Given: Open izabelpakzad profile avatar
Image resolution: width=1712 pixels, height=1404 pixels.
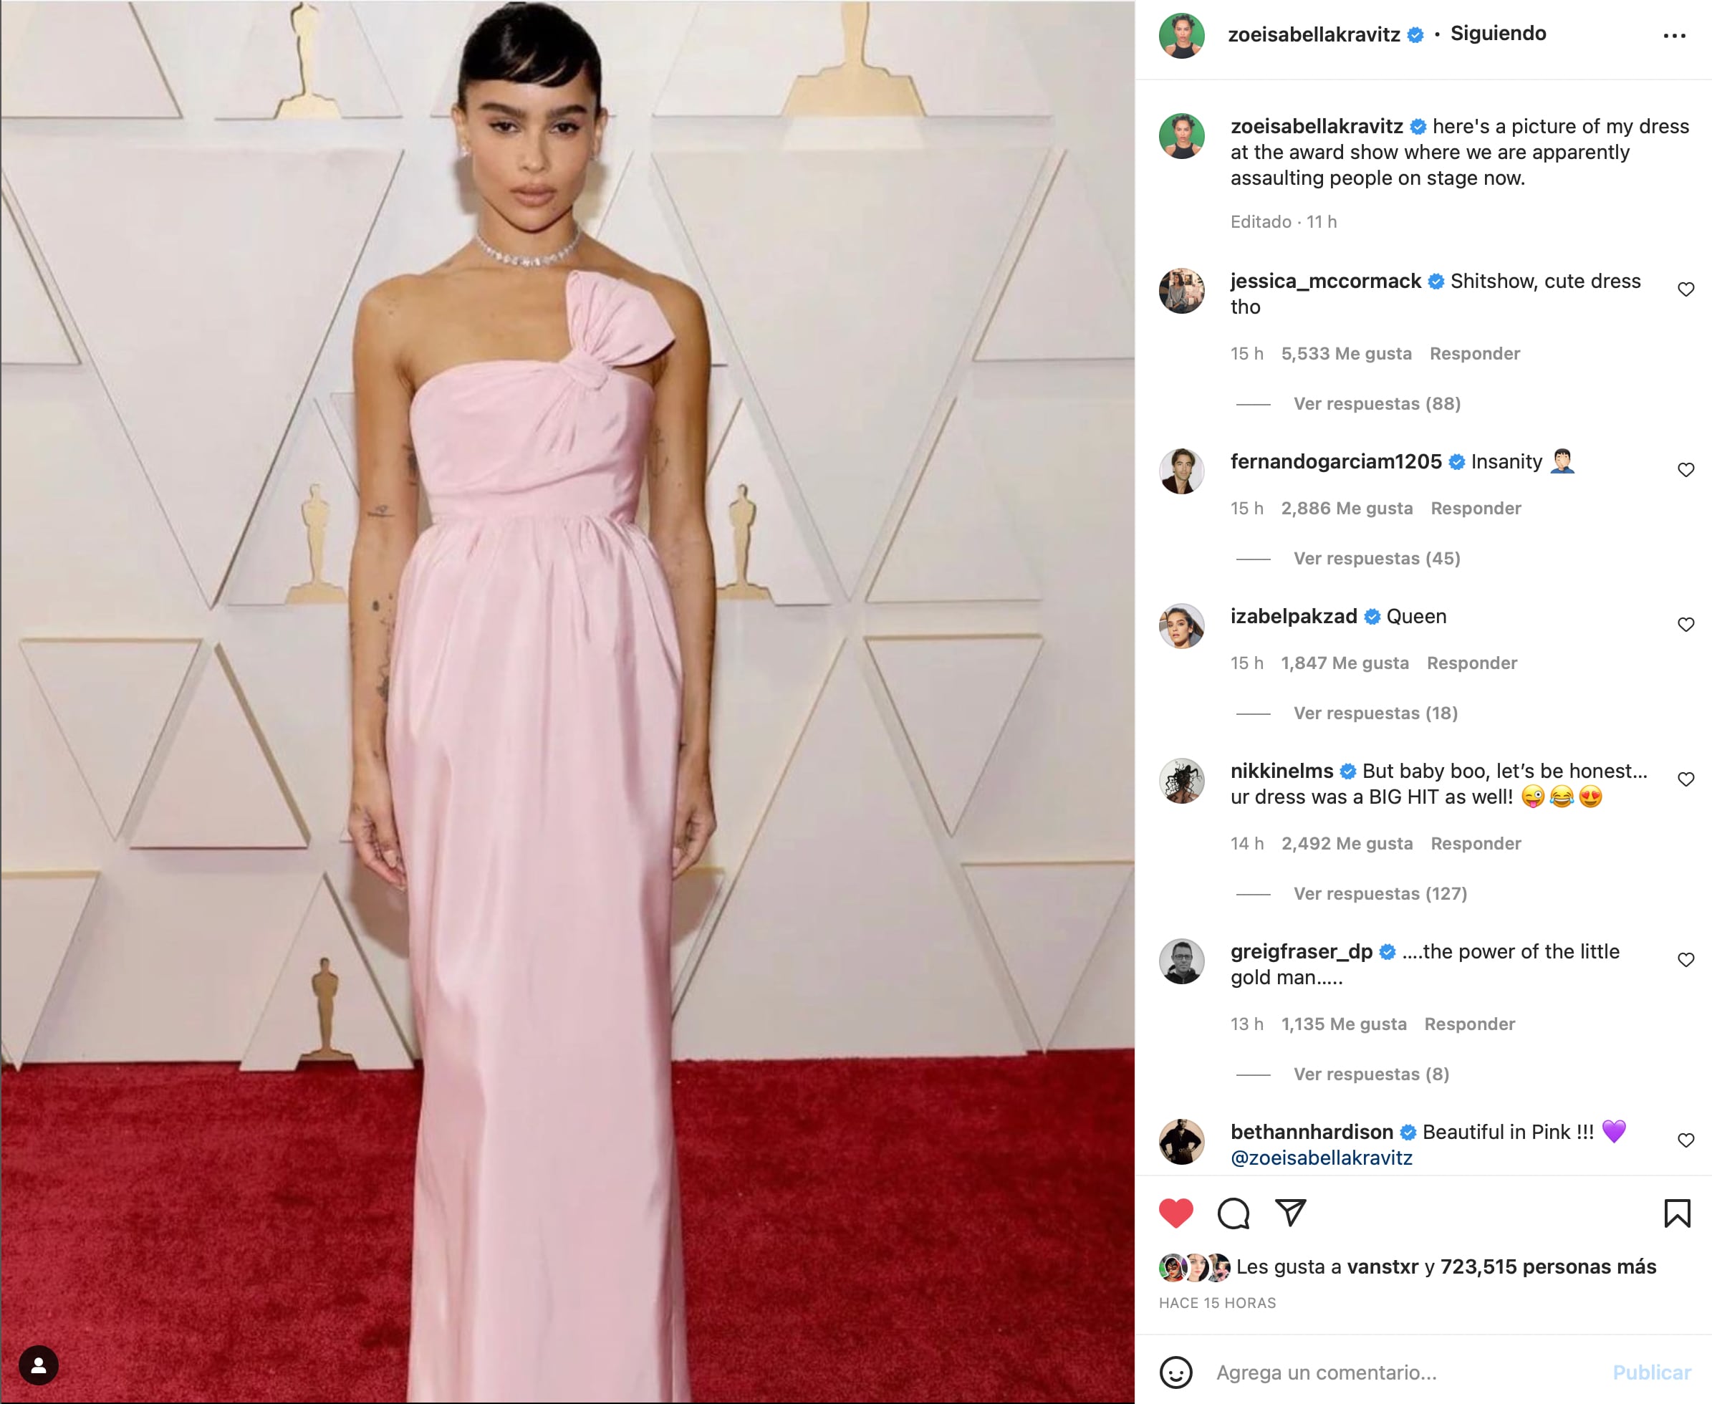Looking at the screenshot, I should click(1181, 625).
